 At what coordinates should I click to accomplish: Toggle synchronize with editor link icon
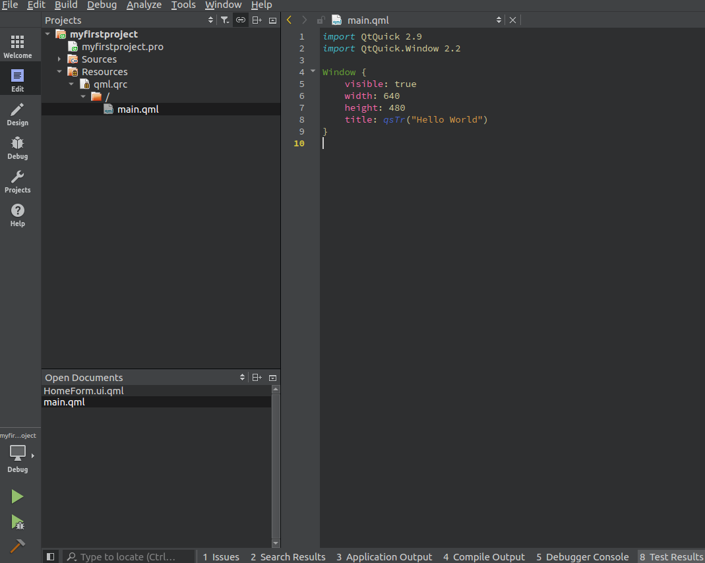241,20
